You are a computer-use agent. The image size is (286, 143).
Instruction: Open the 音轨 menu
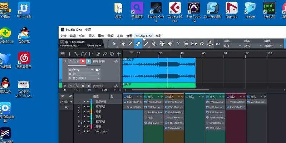coord(92,36)
